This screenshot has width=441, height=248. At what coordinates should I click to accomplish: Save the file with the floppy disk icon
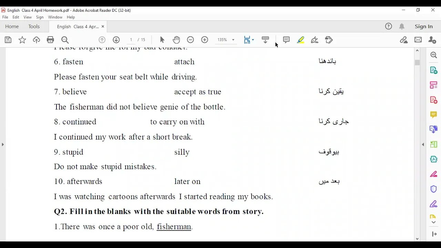click(8, 40)
